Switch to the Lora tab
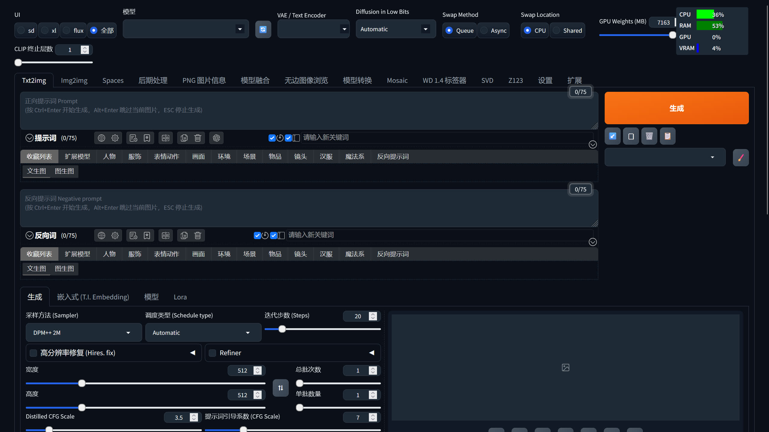This screenshot has height=432, width=769. tap(180, 297)
